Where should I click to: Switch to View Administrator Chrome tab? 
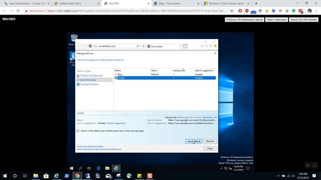pyautogui.click(x=27, y=3)
